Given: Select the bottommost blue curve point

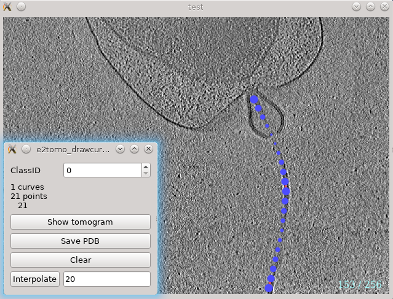Looking at the screenshot, I should point(269,288).
